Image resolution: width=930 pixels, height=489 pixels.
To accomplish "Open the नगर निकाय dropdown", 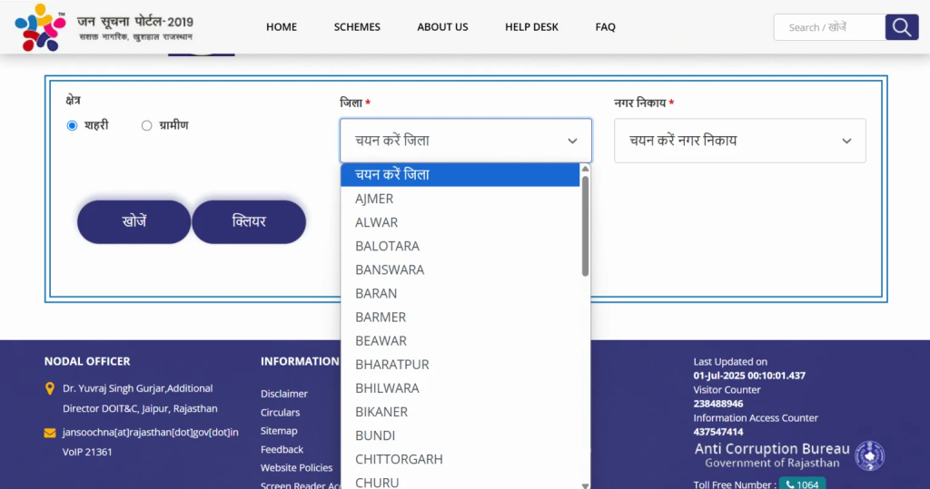I will pyautogui.click(x=739, y=141).
